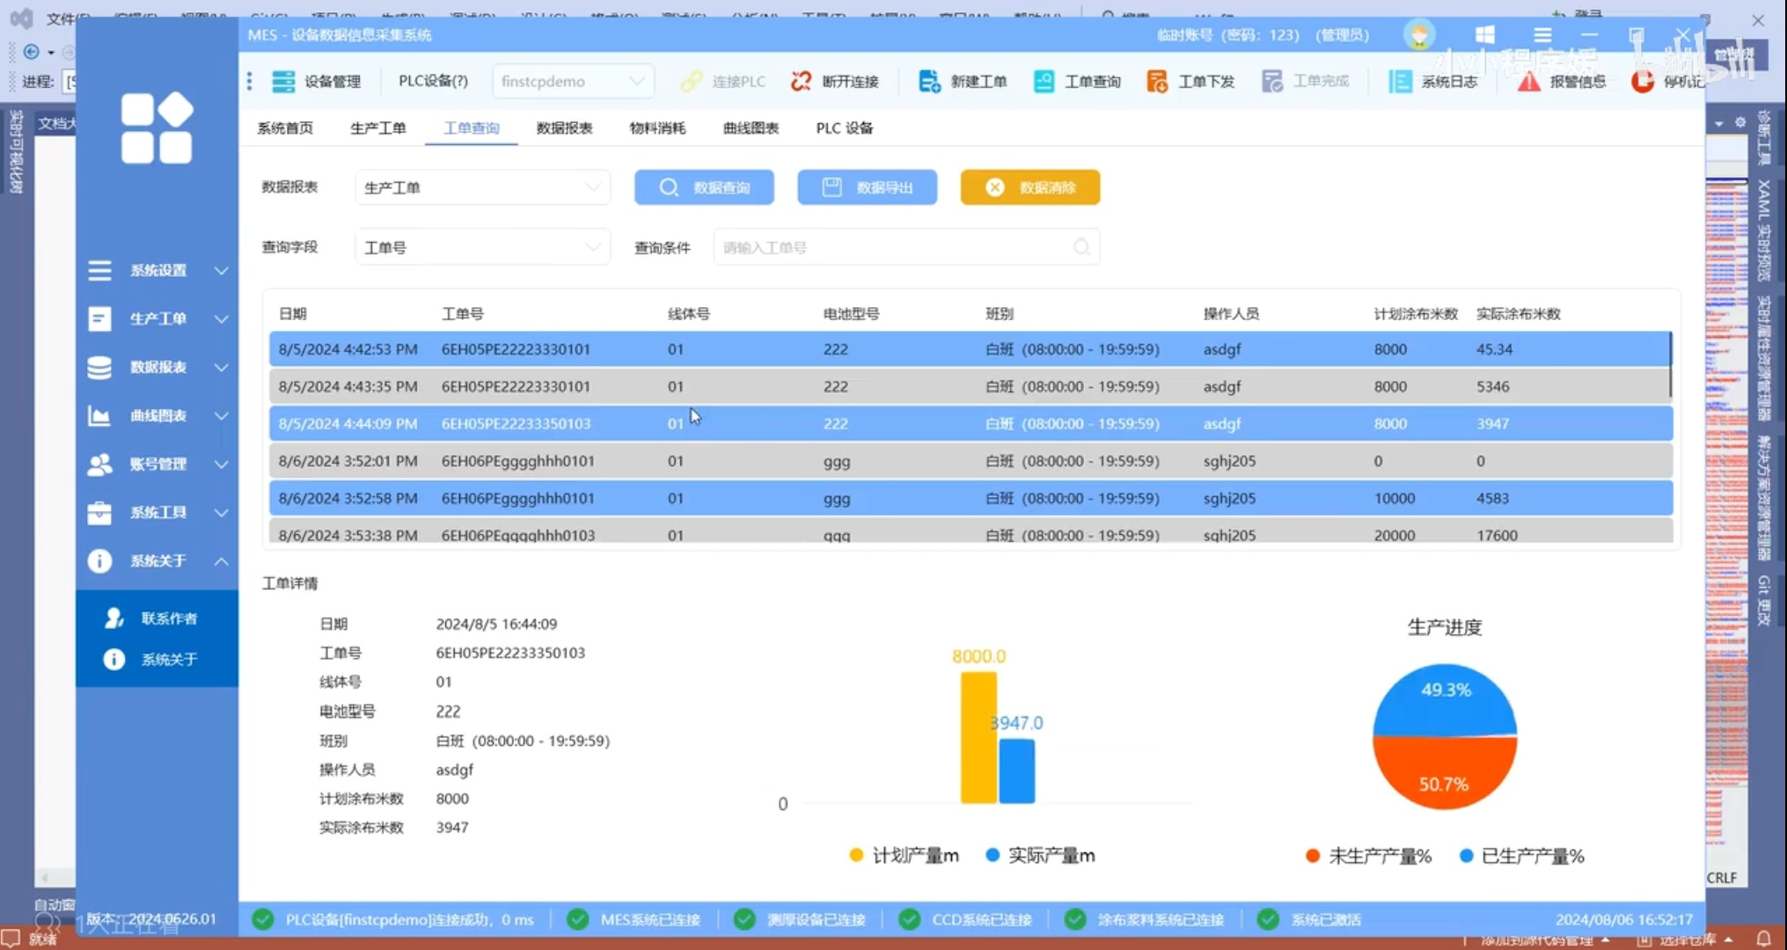Switch to the 物料消耗 tab
1787x950 pixels.
tap(657, 128)
